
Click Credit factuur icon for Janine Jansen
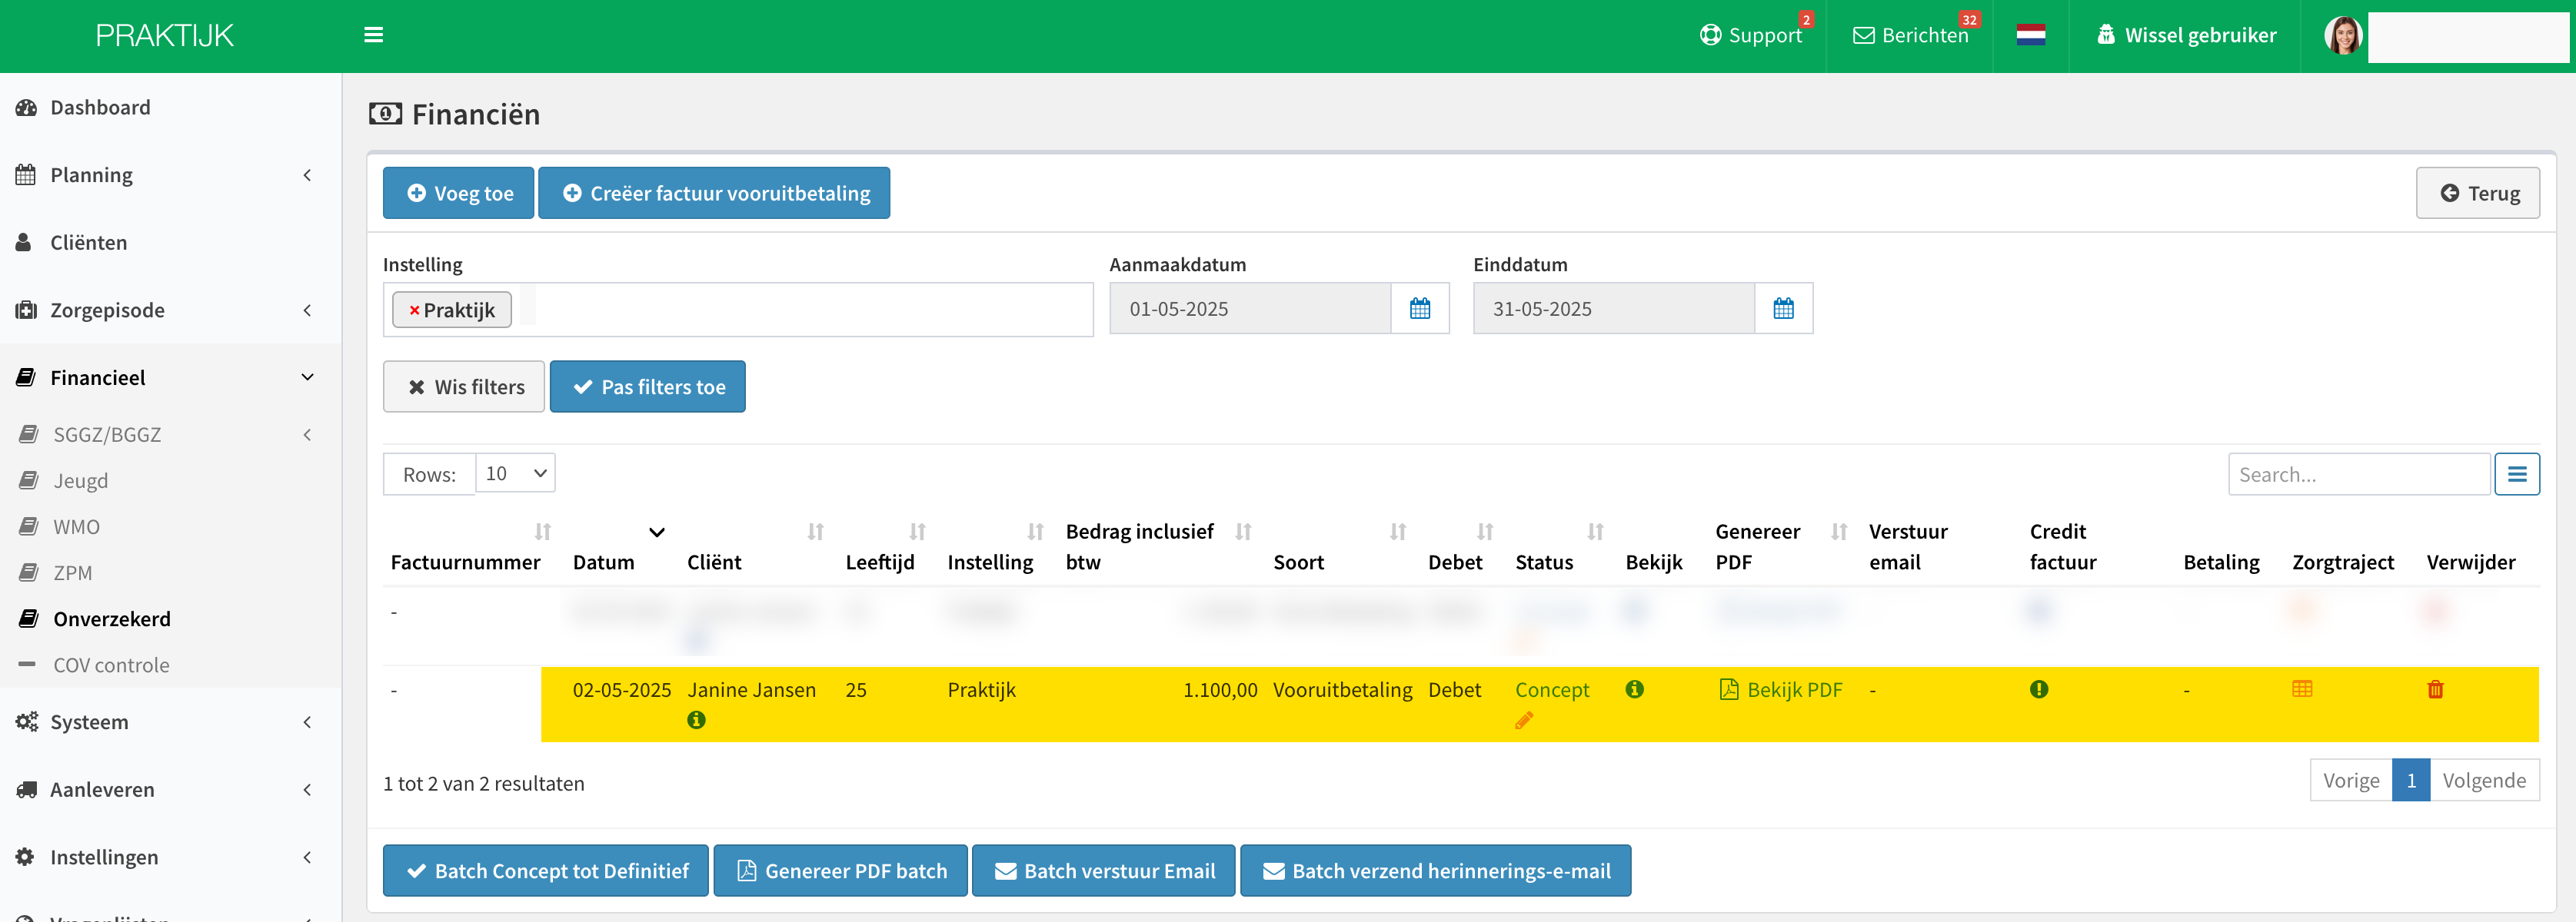2038,689
